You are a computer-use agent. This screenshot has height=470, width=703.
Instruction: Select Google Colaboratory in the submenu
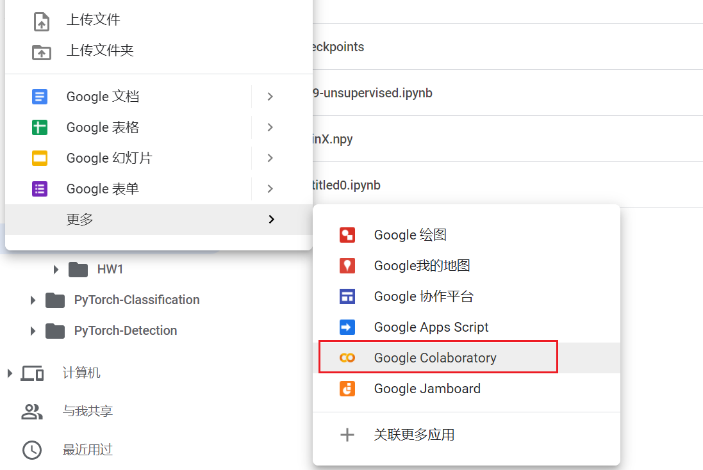(467, 357)
